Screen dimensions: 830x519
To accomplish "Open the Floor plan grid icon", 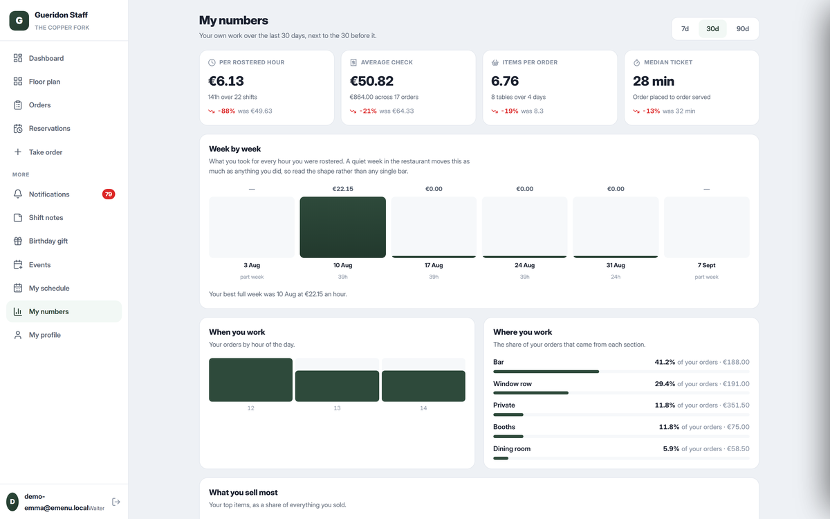I will (18, 82).
